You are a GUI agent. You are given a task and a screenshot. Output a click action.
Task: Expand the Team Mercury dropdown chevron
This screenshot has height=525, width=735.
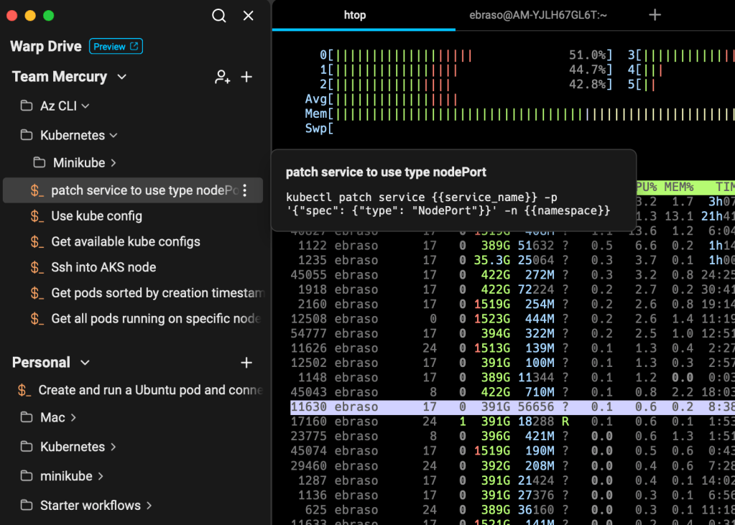(x=121, y=77)
